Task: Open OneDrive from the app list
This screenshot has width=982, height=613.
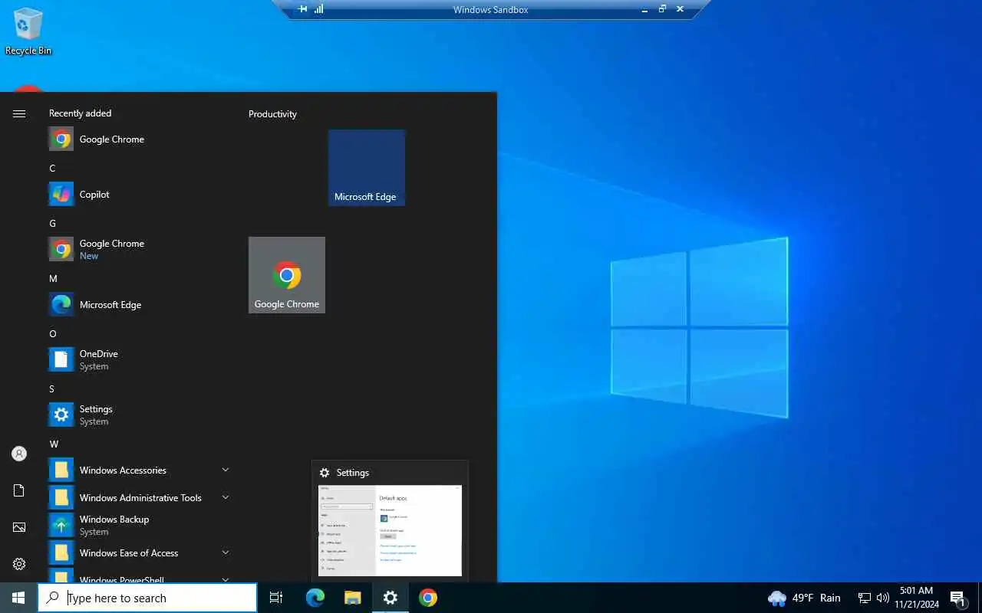Action: click(x=140, y=360)
